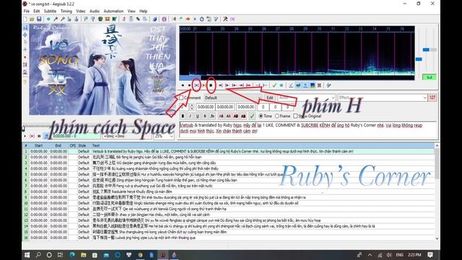
Task: Click the Italic formatting button
Action: (190, 116)
